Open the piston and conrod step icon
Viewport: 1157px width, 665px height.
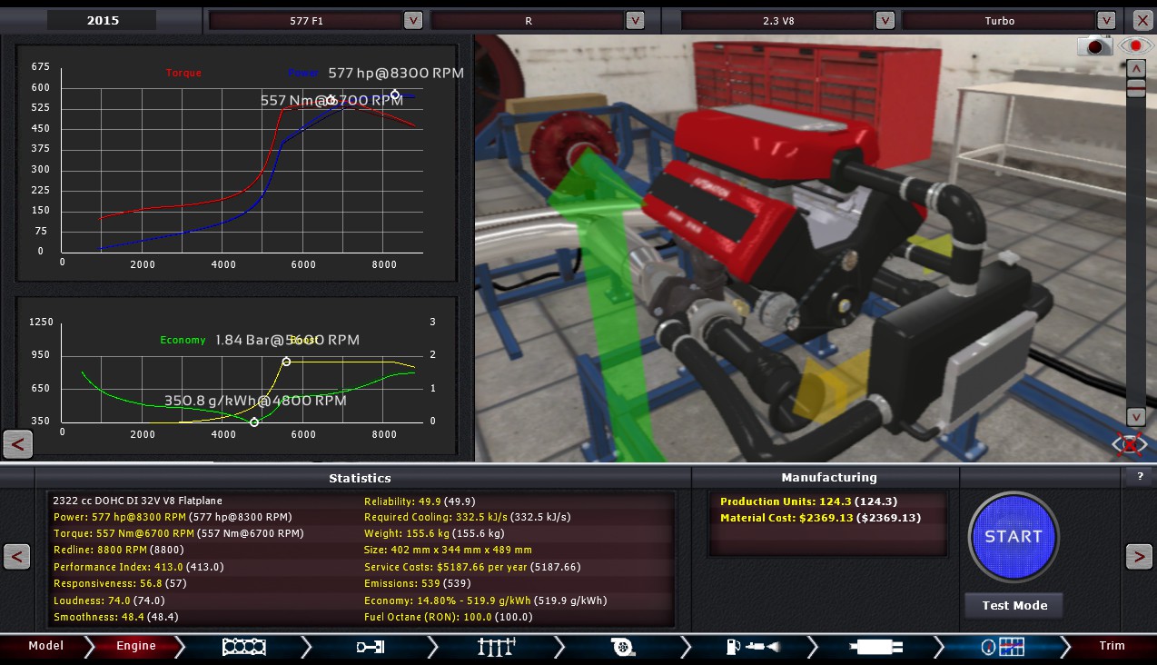tap(370, 647)
